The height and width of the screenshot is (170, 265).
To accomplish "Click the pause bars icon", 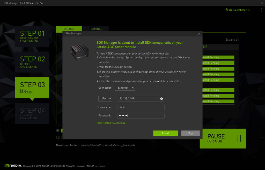I will pos(239,138).
